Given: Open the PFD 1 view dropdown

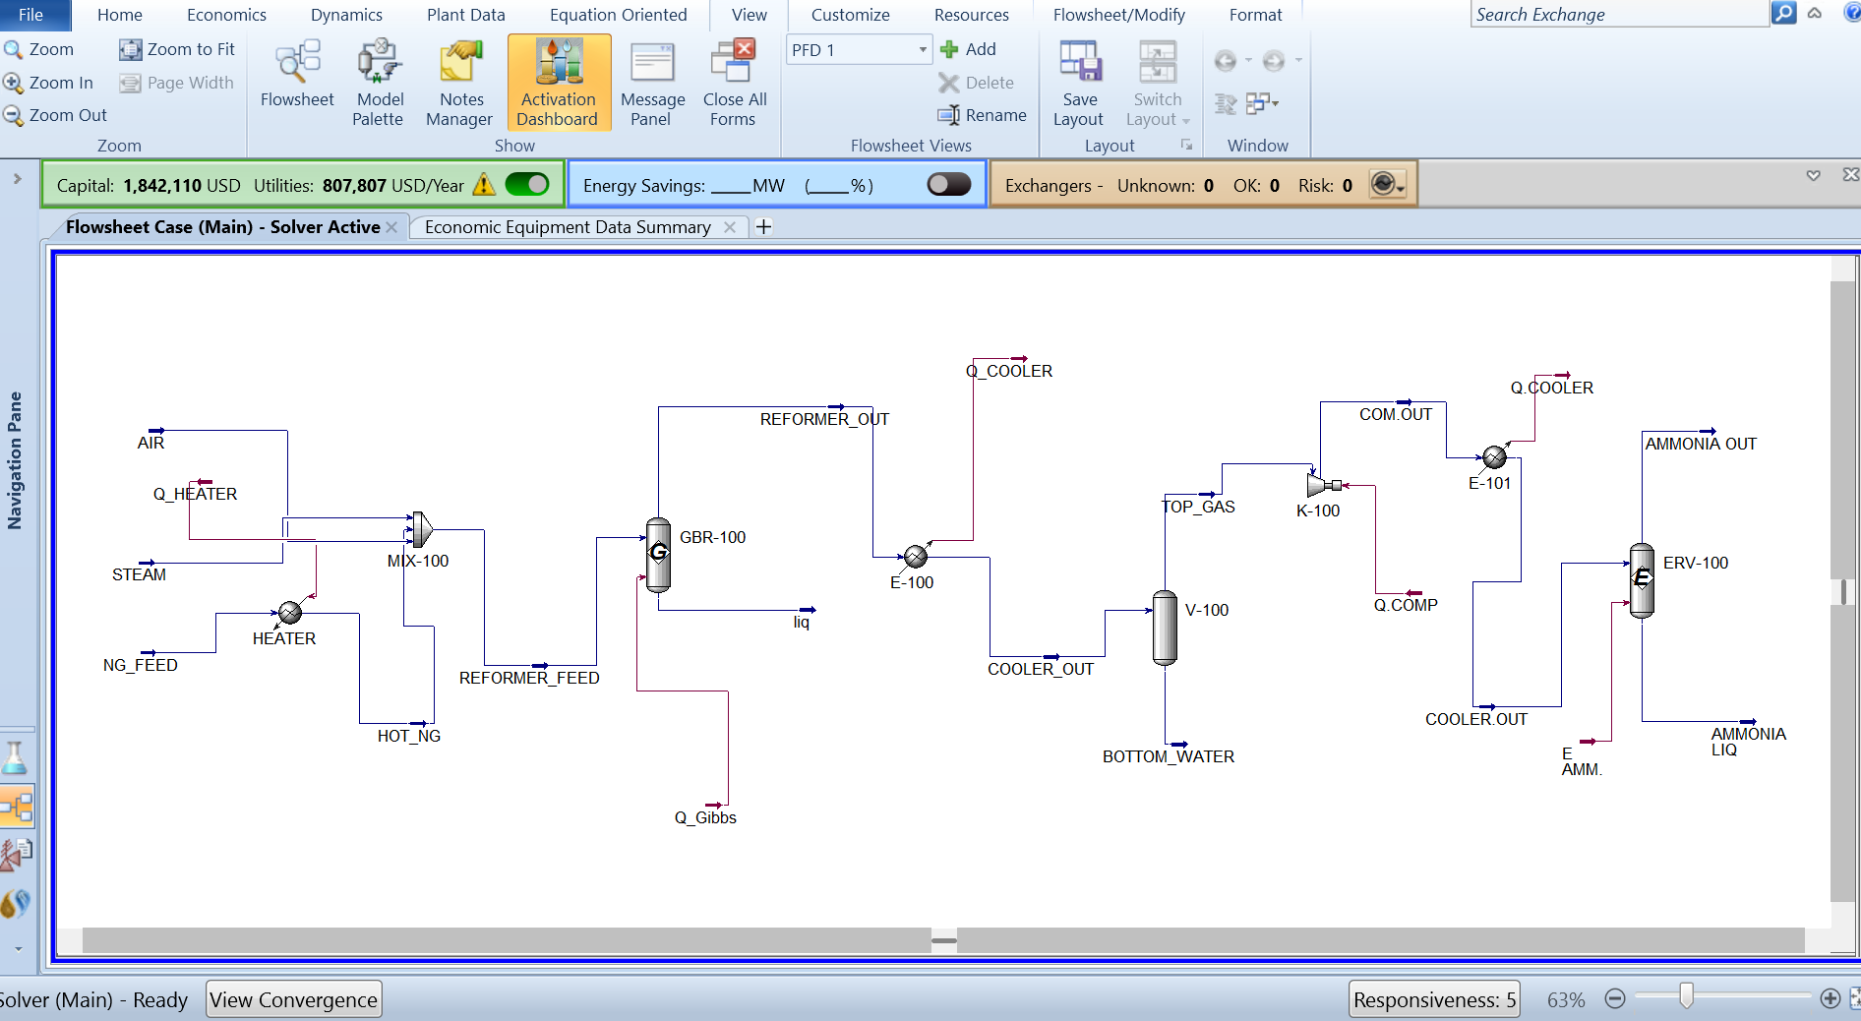Looking at the screenshot, I should 922,49.
